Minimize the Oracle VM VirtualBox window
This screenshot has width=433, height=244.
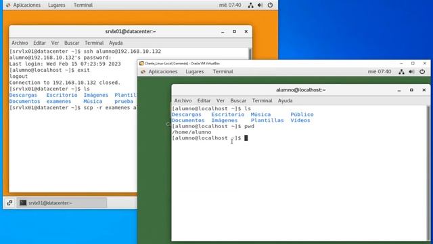(x=401, y=63)
